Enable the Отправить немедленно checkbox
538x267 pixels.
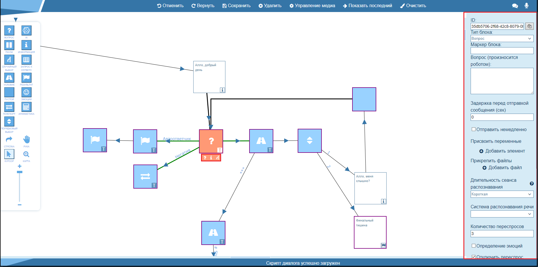pyautogui.click(x=474, y=129)
